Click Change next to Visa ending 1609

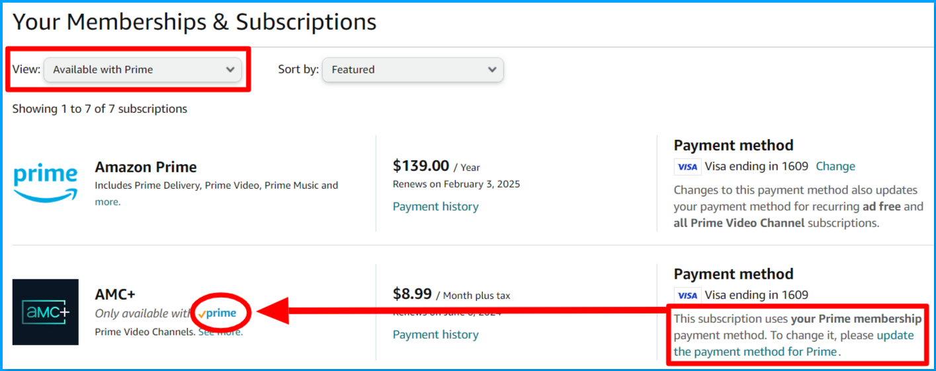pos(835,166)
